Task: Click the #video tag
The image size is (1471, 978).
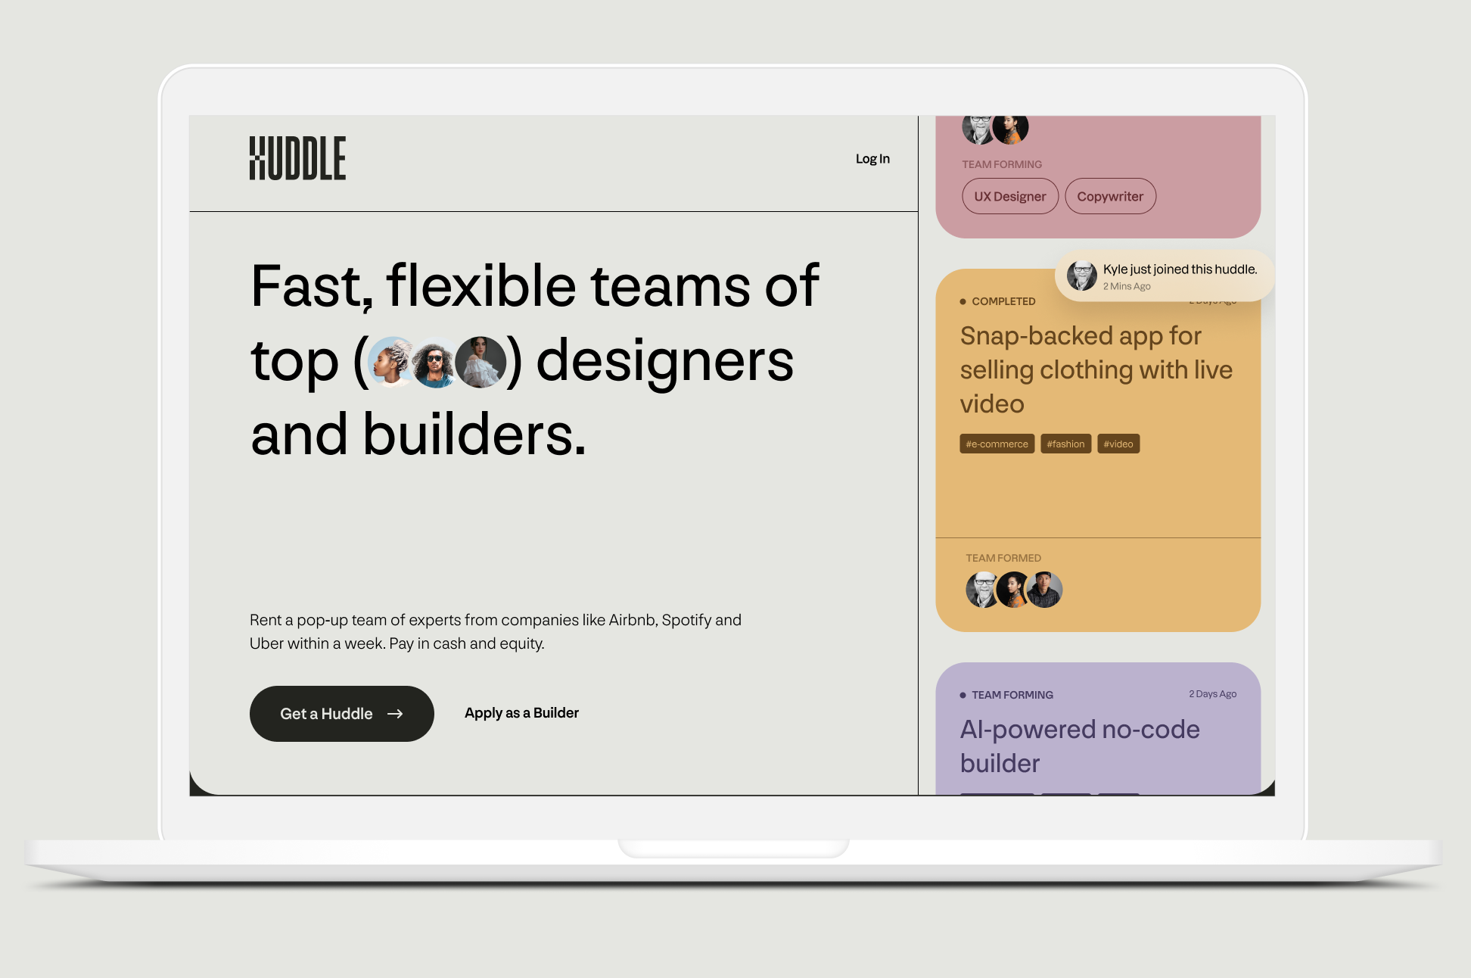Action: pos(1118,444)
